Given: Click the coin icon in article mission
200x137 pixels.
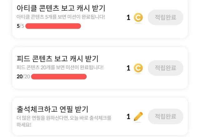Looking at the screenshot, I should 138,18.
